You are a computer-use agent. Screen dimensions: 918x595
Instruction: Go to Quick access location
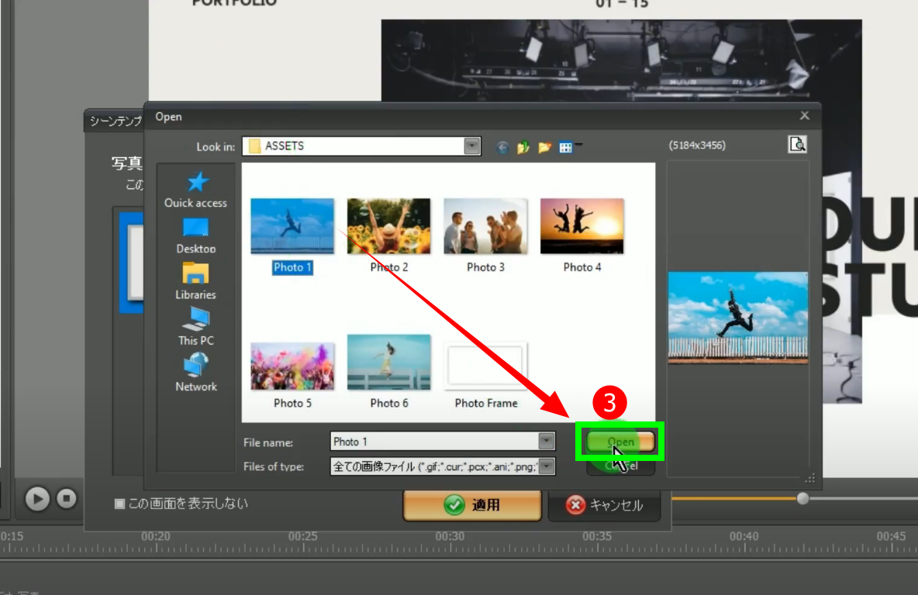[195, 190]
